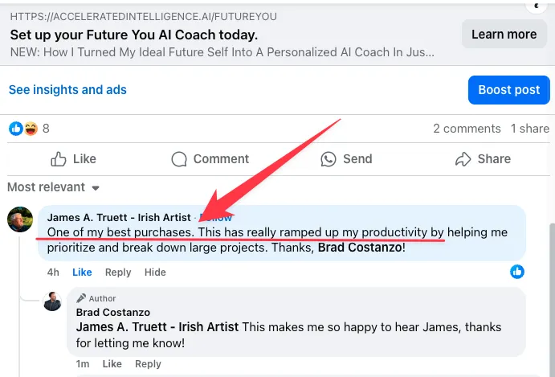The width and height of the screenshot is (555, 377).
Task: Click the thumbs-up Like icon in action bar
Action: (59, 159)
